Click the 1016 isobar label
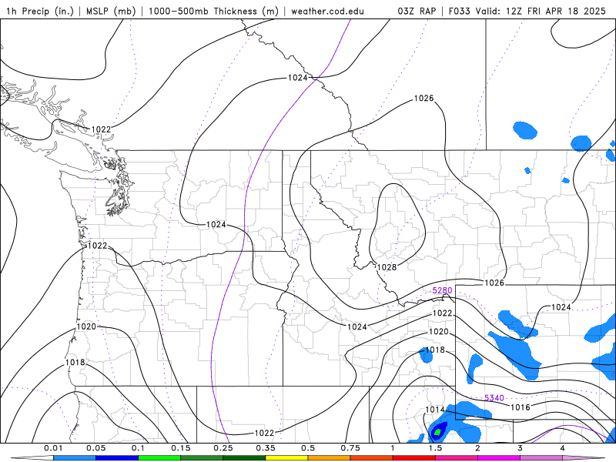 click(521, 407)
